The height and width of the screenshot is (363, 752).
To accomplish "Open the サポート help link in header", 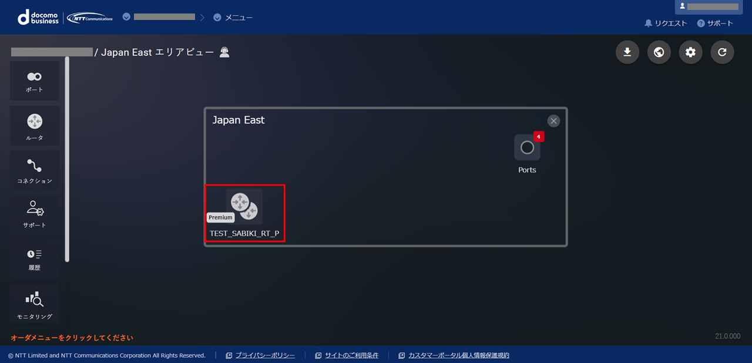I will pos(715,23).
